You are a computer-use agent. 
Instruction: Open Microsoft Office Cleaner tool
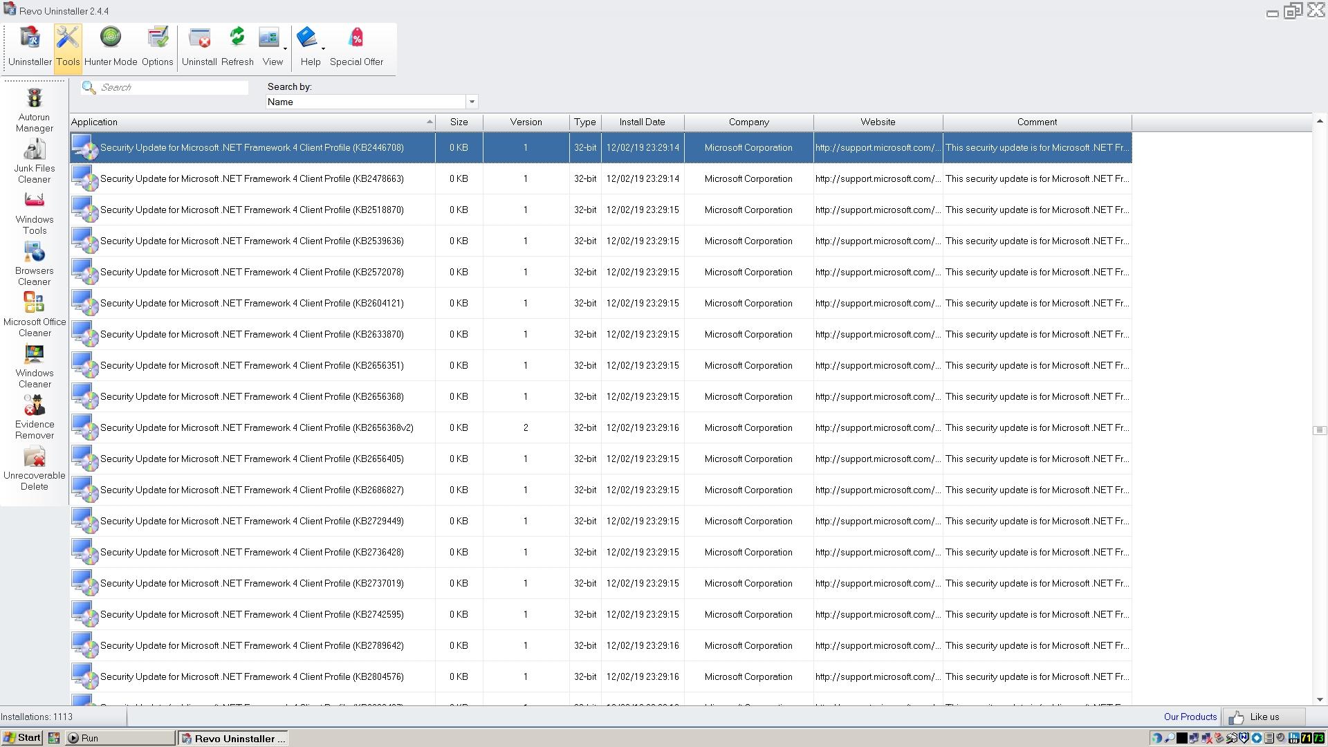click(35, 314)
